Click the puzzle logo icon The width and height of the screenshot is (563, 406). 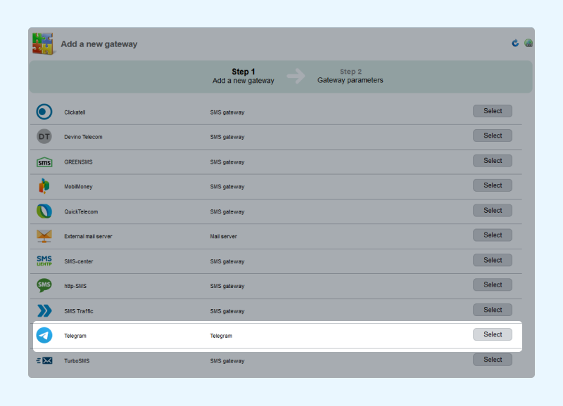coord(43,44)
